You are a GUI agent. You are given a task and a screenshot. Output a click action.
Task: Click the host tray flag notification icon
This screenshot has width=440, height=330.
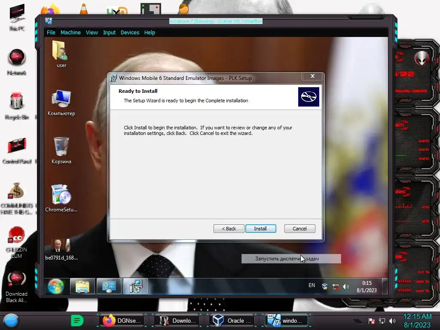pyautogui.click(x=372, y=321)
